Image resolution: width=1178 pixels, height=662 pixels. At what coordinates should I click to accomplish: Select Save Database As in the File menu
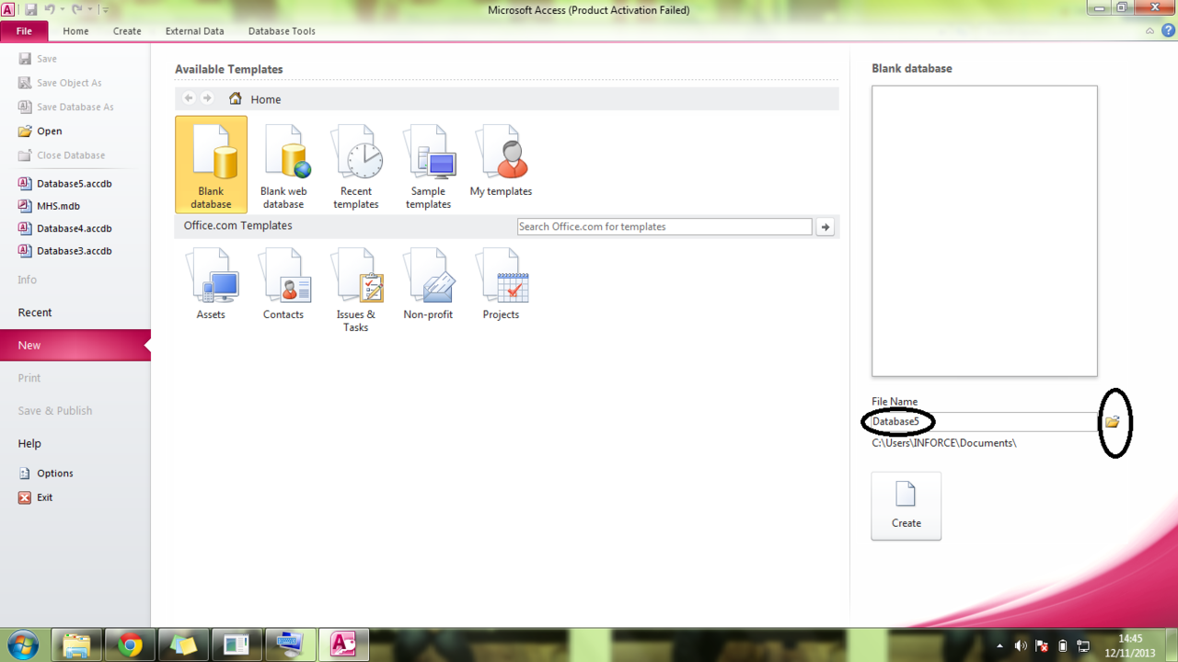pyautogui.click(x=66, y=107)
